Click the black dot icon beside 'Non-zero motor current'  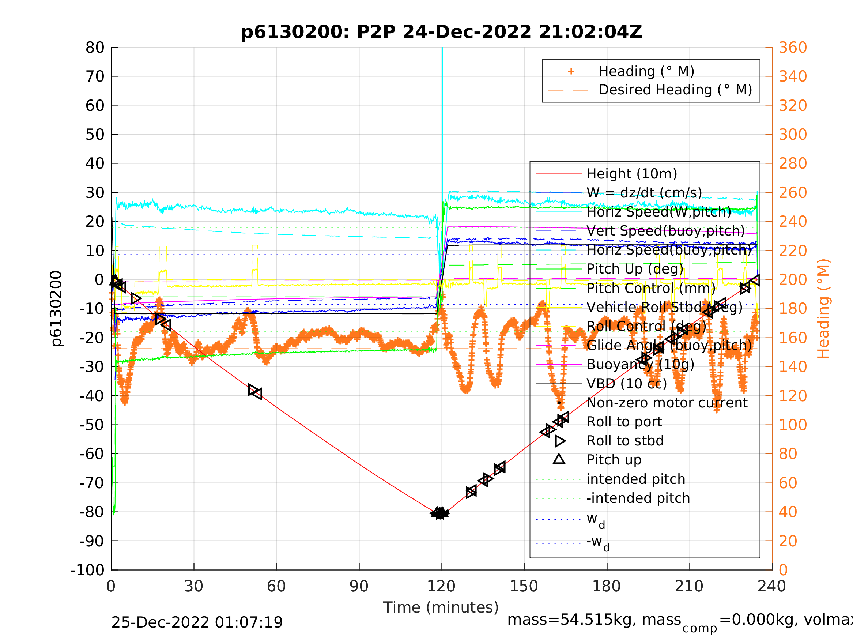coord(559,403)
